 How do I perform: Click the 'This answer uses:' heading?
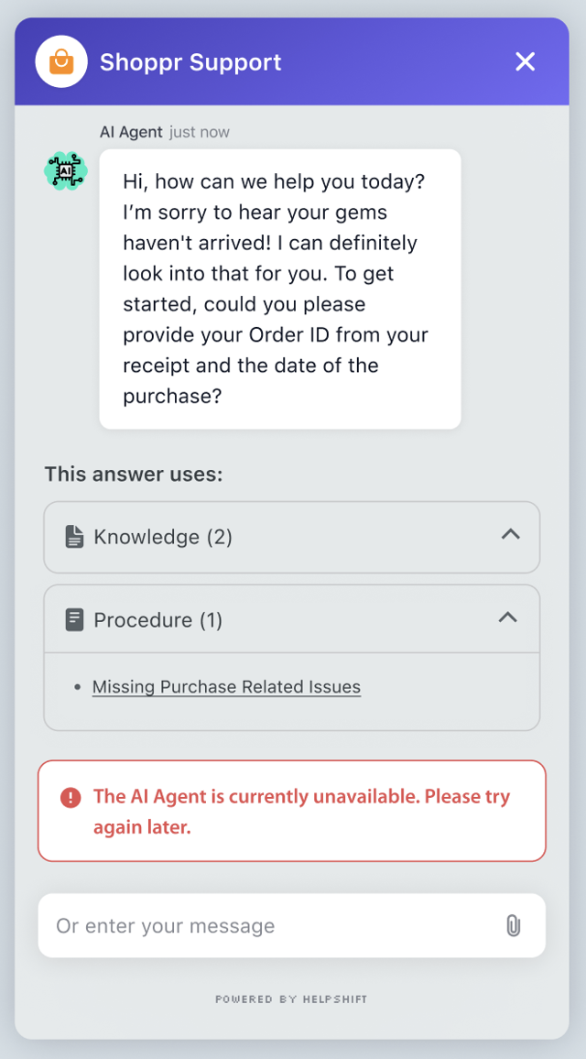coord(134,474)
